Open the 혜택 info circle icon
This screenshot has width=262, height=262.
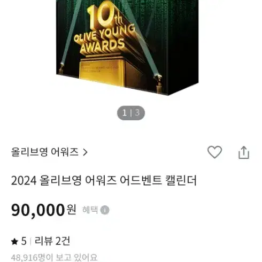(105, 210)
